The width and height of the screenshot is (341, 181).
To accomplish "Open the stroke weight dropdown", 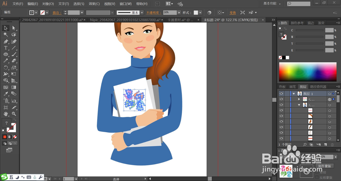I will pos(82,13).
